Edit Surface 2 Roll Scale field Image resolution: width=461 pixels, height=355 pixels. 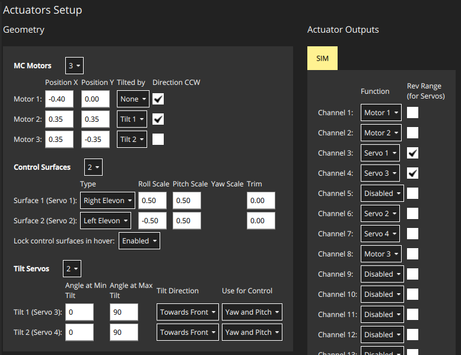pyautogui.click(x=152, y=221)
